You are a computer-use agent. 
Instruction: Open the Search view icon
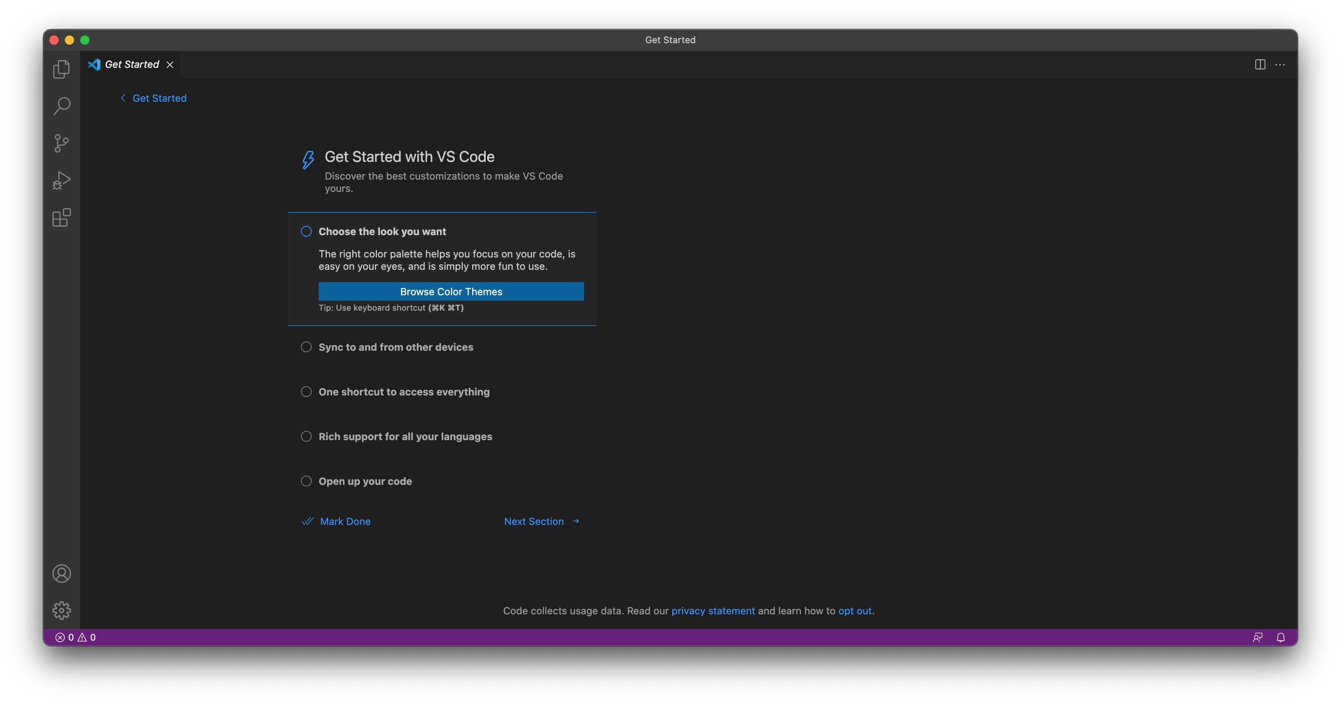point(61,106)
